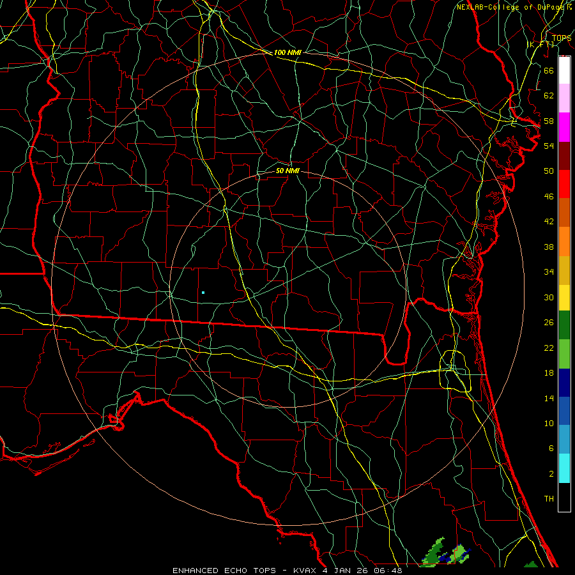Click the 50 NMI range ring label
Viewport: 575px width, 575px height.
[x=287, y=171]
